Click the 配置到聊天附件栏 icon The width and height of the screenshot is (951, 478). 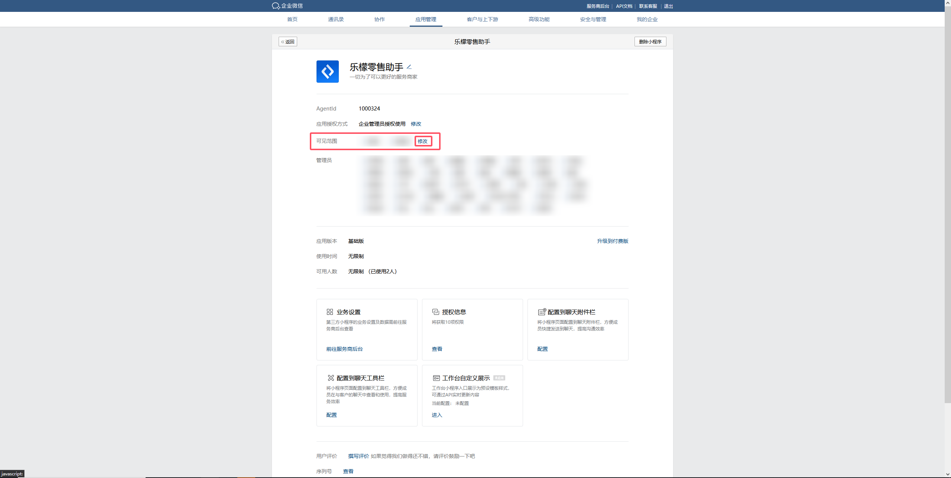(542, 312)
